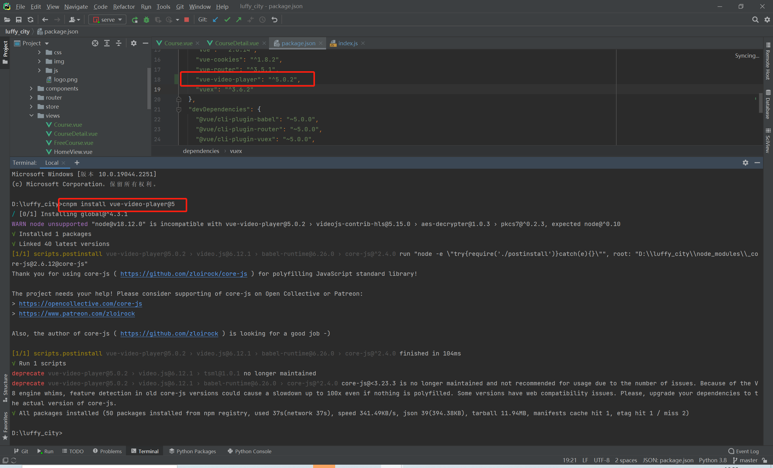Viewport: 773px width, 468px height.
Task: Click the locate-in-project target icon
Action: coord(95,43)
